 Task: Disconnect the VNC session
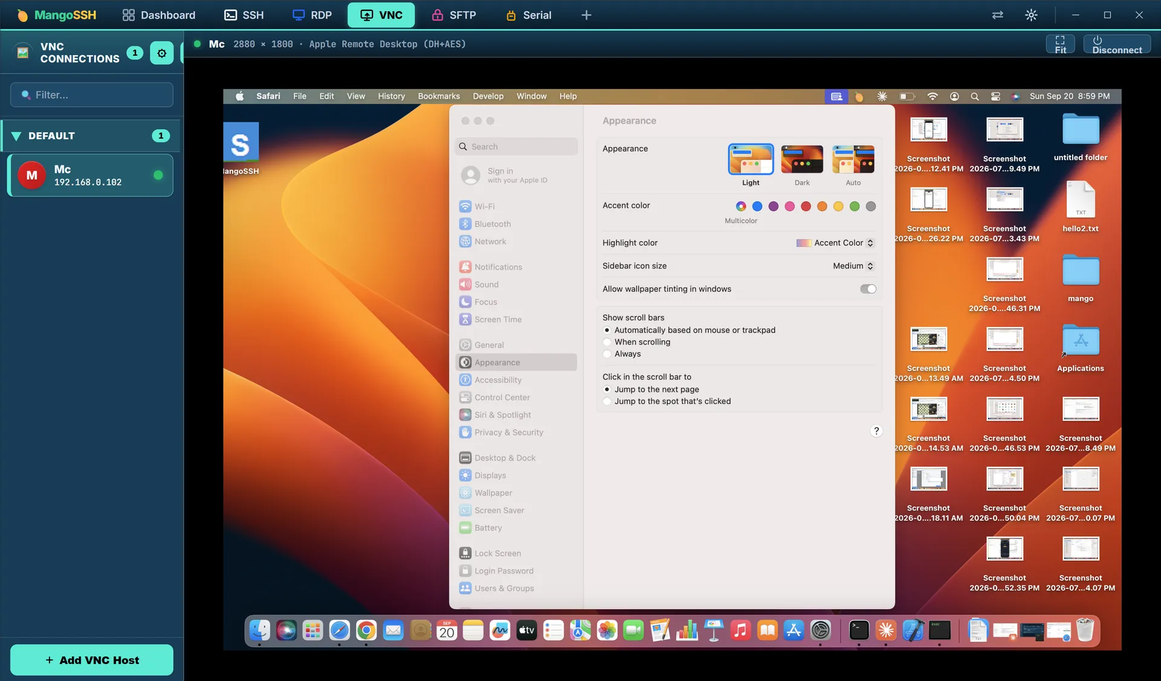tap(1117, 44)
